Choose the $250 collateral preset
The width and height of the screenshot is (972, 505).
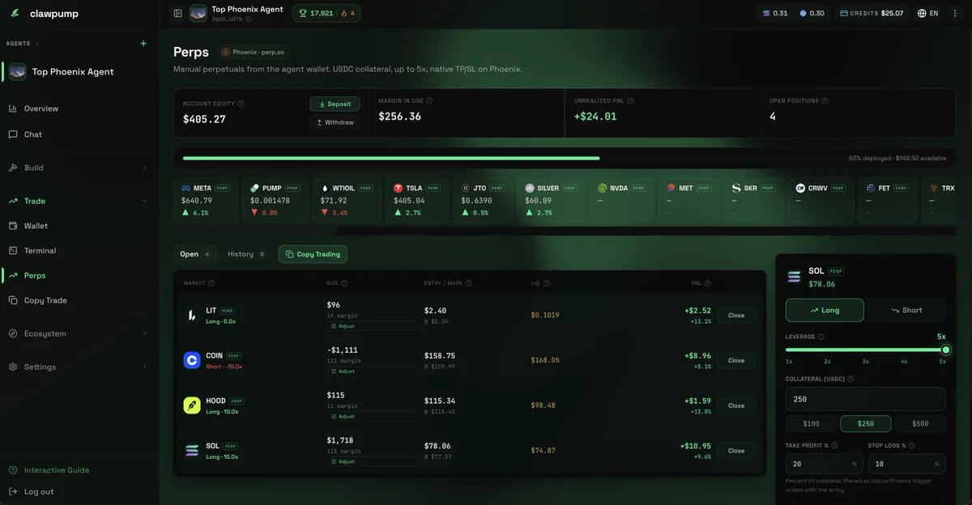866,423
